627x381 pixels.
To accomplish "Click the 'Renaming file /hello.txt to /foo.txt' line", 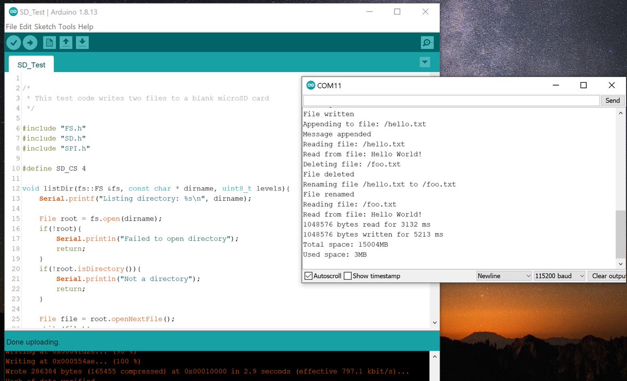I will (x=379, y=184).
